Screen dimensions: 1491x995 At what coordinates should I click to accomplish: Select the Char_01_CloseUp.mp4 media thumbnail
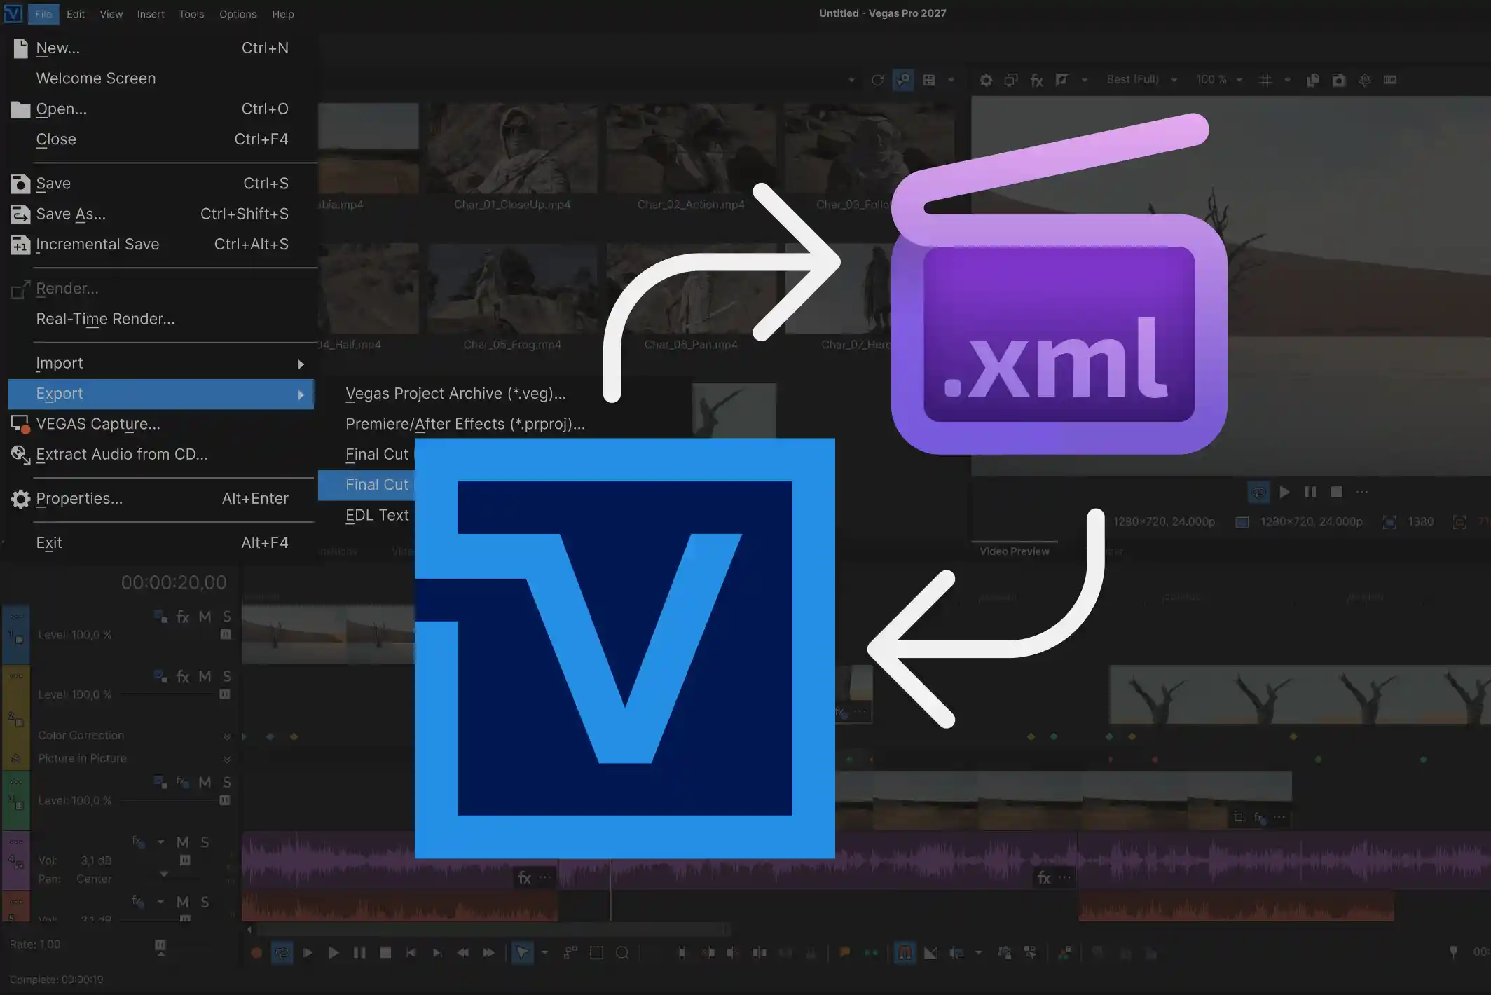(512, 149)
